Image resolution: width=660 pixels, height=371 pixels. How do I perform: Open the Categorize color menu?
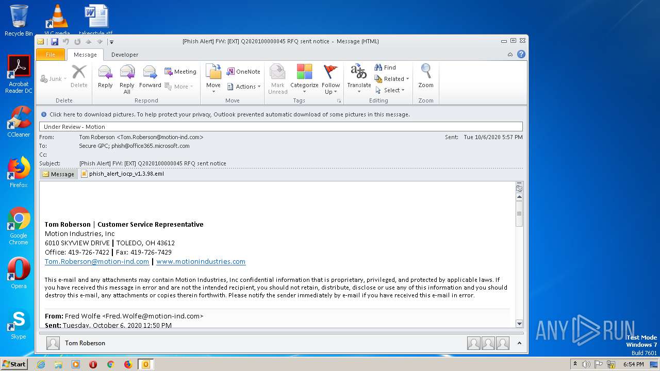pos(304,78)
